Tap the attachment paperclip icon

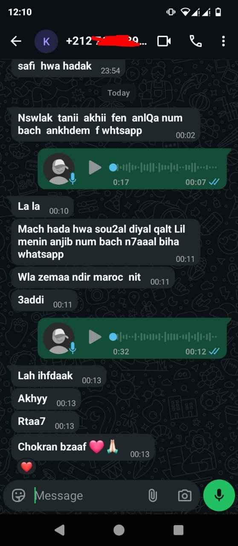(152, 495)
